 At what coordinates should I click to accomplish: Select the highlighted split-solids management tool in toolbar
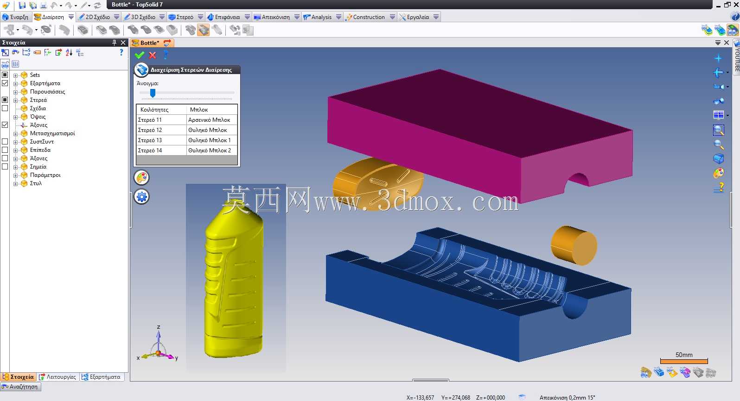pos(204,30)
